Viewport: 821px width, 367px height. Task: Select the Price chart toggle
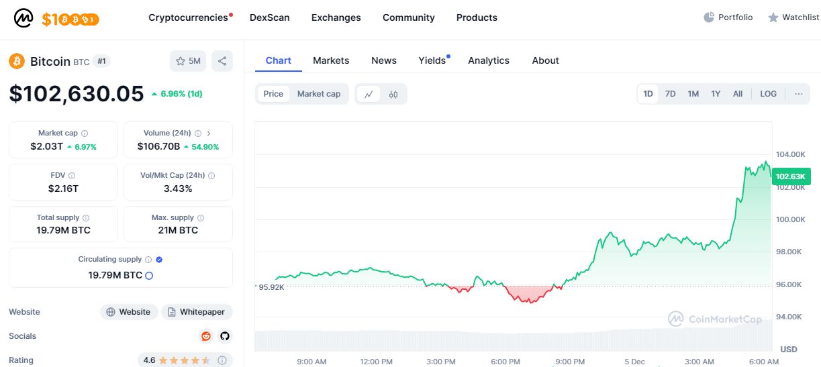pyautogui.click(x=273, y=94)
